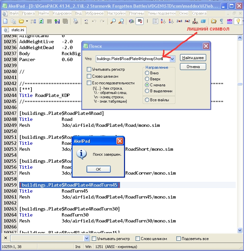
Task: Enable Подсветить все checkbox
Action: pos(178,239)
